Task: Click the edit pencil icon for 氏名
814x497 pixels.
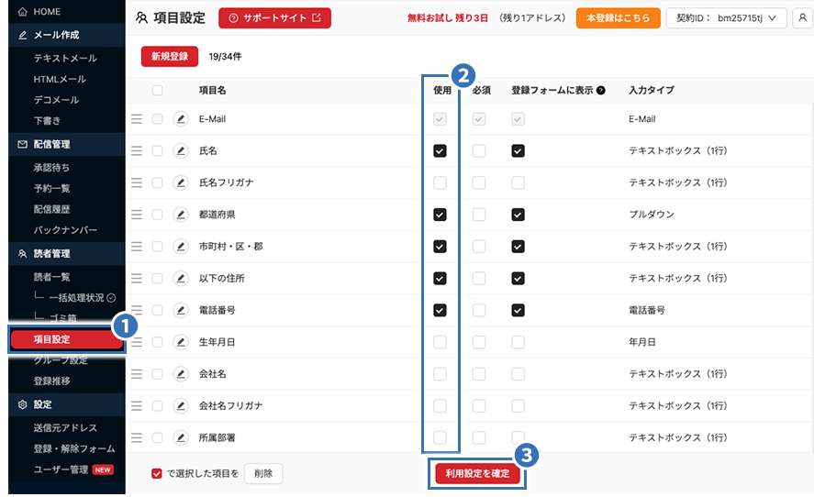Action: tap(181, 150)
